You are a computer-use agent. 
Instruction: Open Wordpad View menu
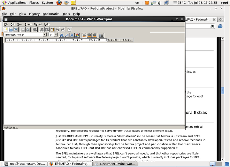(x=20, y=24)
